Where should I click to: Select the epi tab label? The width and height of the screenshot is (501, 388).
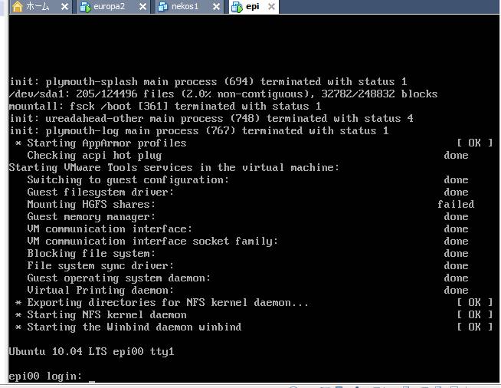tap(252, 7)
